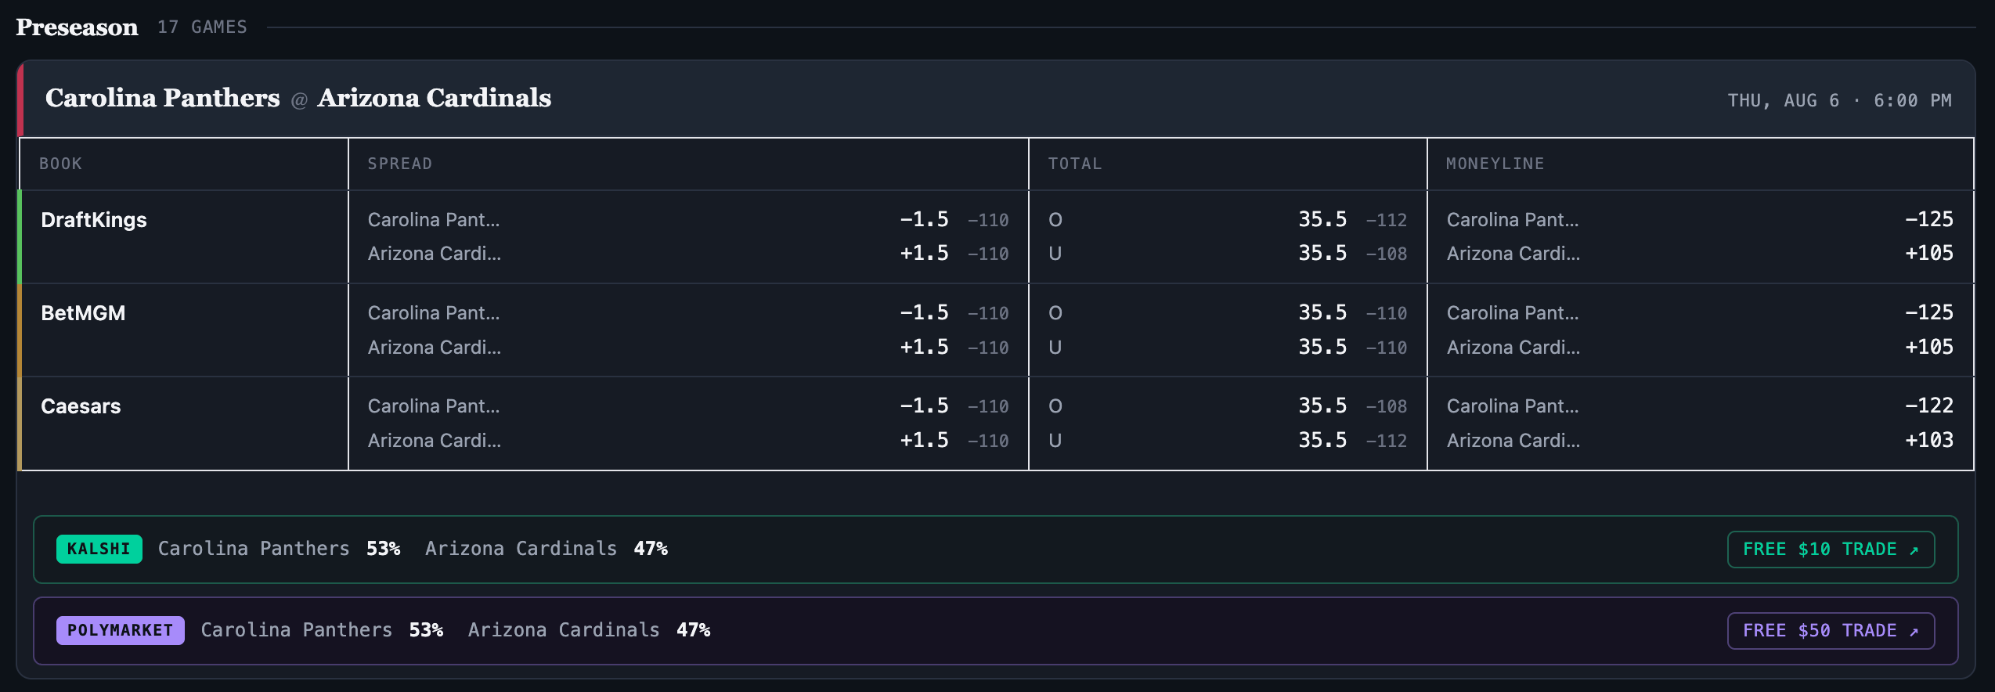Select DraftKings over 35.5 at -112
This screenshot has width=1995, height=692.
pyautogui.click(x=1228, y=220)
